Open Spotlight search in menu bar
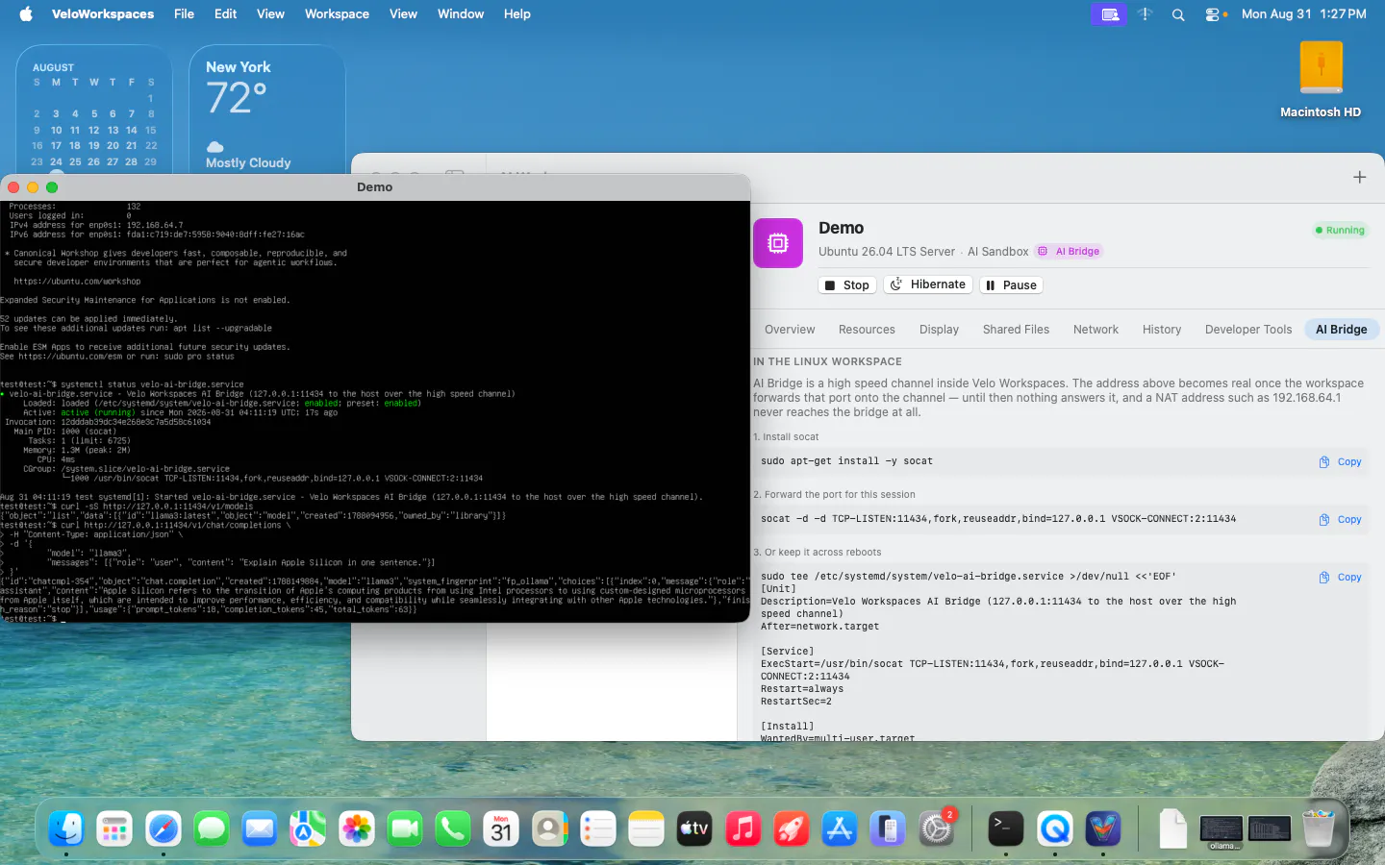1385x865 pixels. [x=1178, y=14]
